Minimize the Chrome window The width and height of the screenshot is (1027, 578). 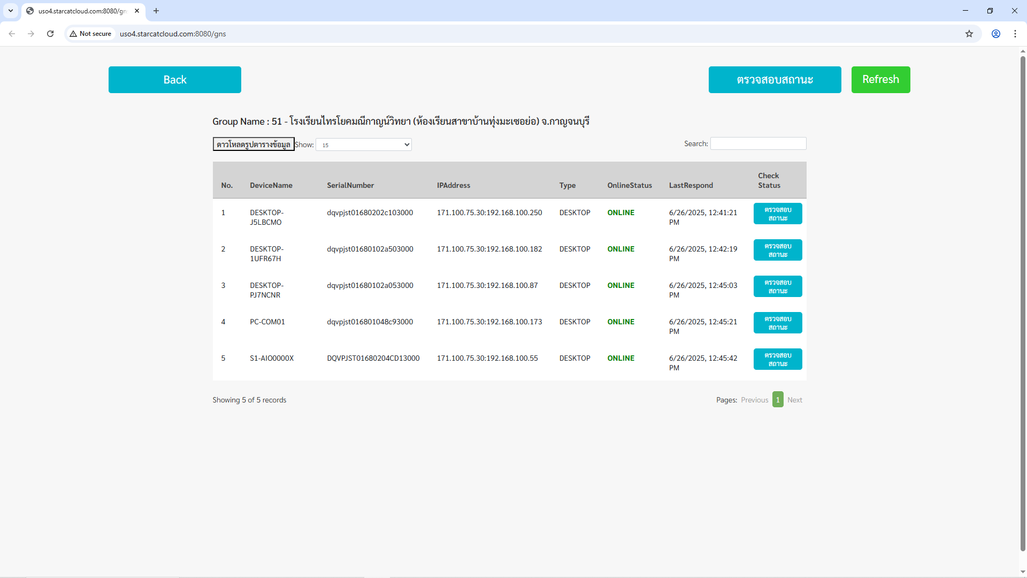[x=965, y=11]
